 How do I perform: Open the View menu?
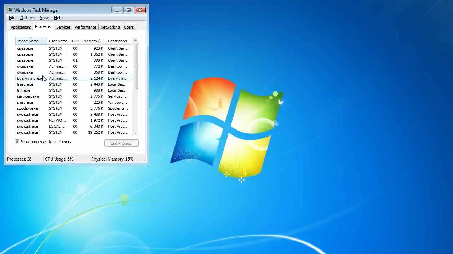point(44,18)
